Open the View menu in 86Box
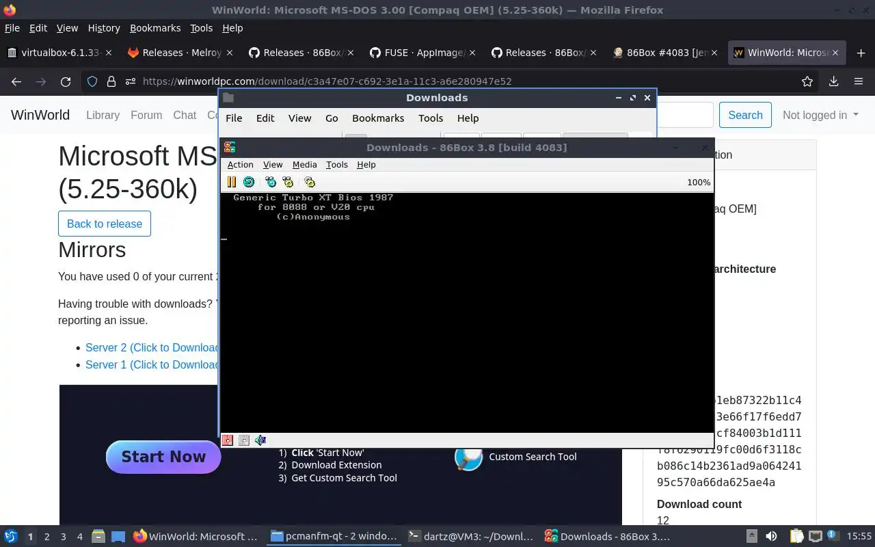Screen dimensions: 875x547 coord(273,165)
